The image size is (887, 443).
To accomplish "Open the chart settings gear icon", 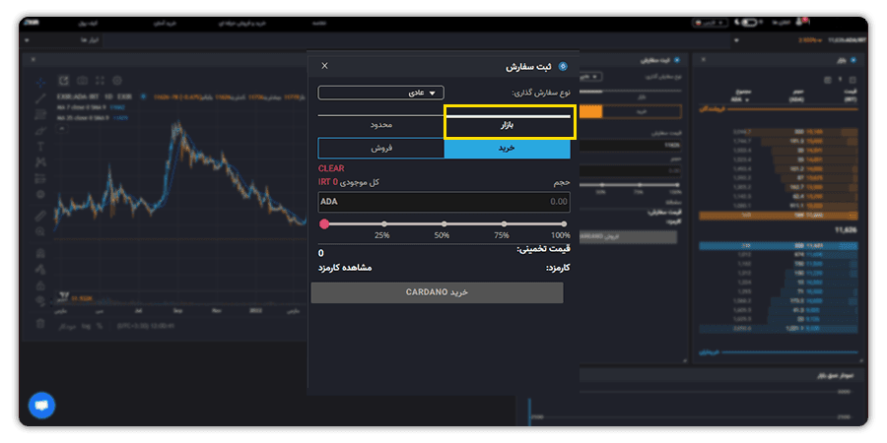I will pos(117,81).
